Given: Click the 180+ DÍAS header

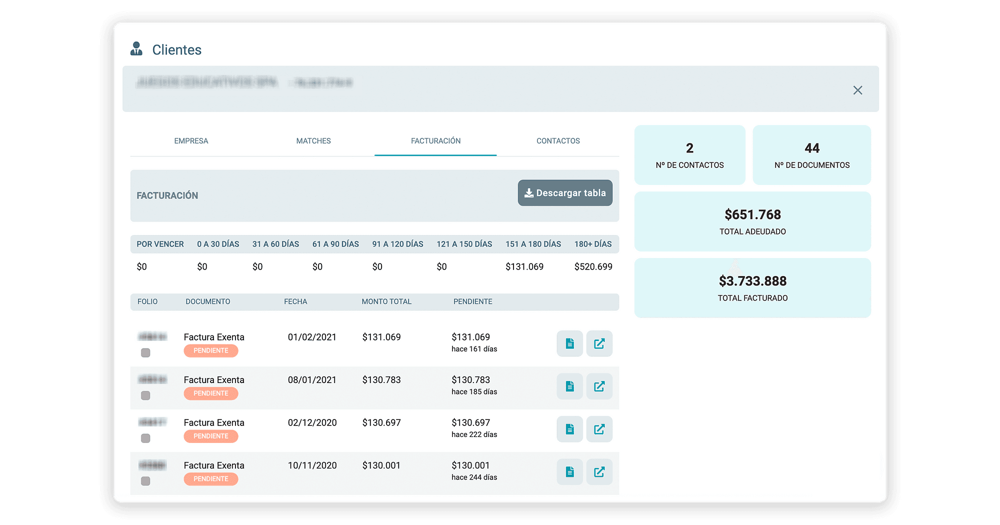Looking at the screenshot, I should coord(593,244).
